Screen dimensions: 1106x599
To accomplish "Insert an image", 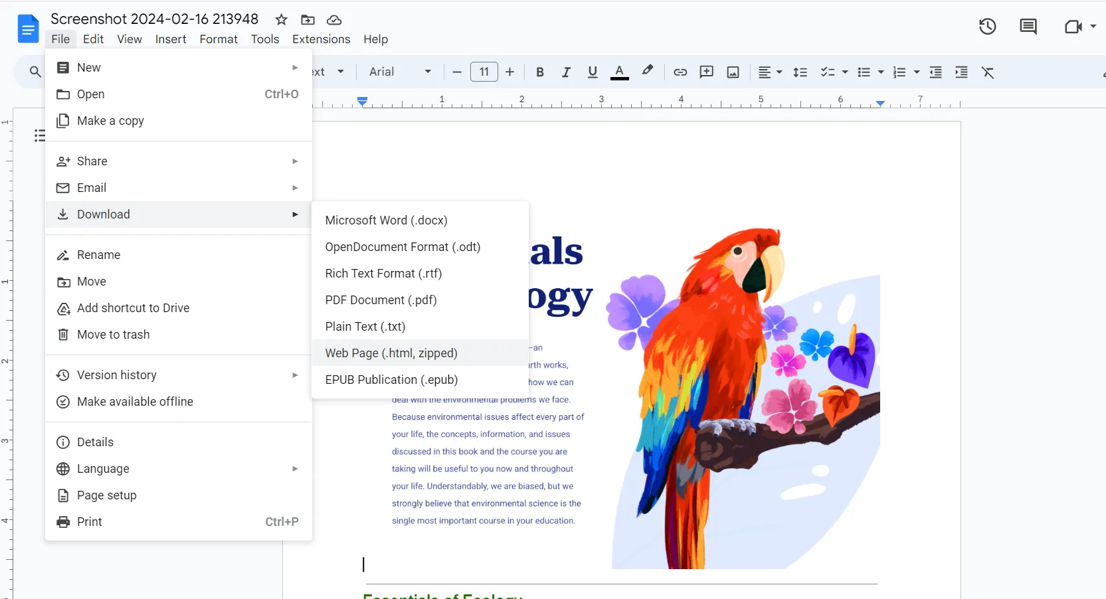I will click(733, 72).
